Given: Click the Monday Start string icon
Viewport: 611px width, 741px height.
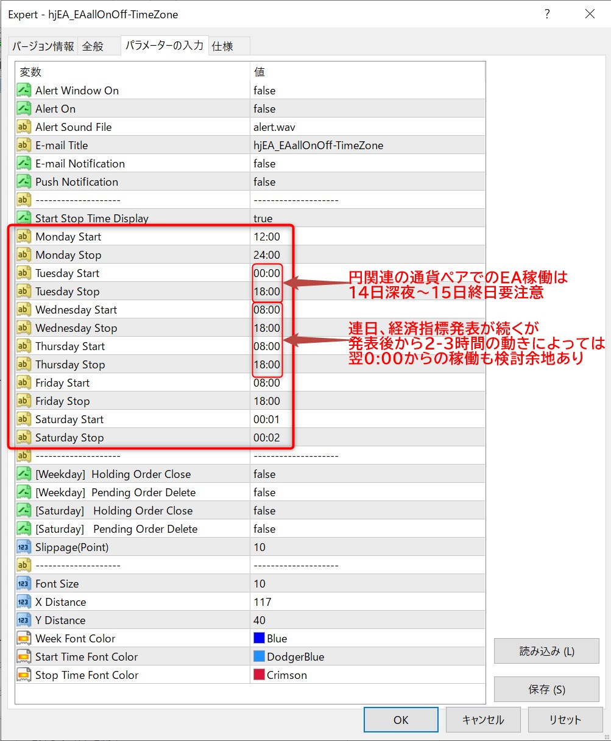Looking at the screenshot, I should pyautogui.click(x=24, y=237).
